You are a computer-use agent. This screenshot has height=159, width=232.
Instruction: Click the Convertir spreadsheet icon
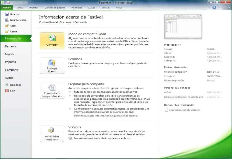[x=52, y=38]
